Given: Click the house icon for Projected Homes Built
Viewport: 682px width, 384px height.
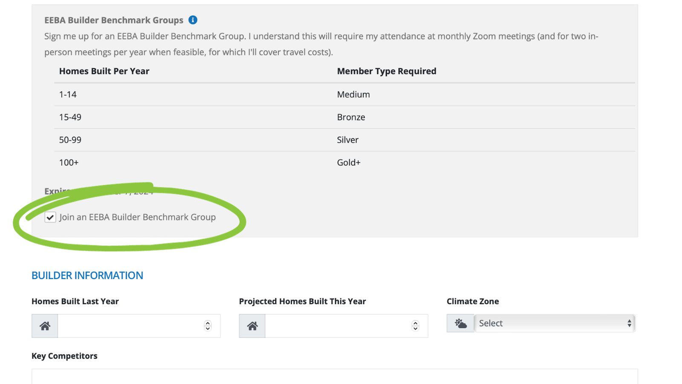Looking at the screenshot, I should pos(252,326).
